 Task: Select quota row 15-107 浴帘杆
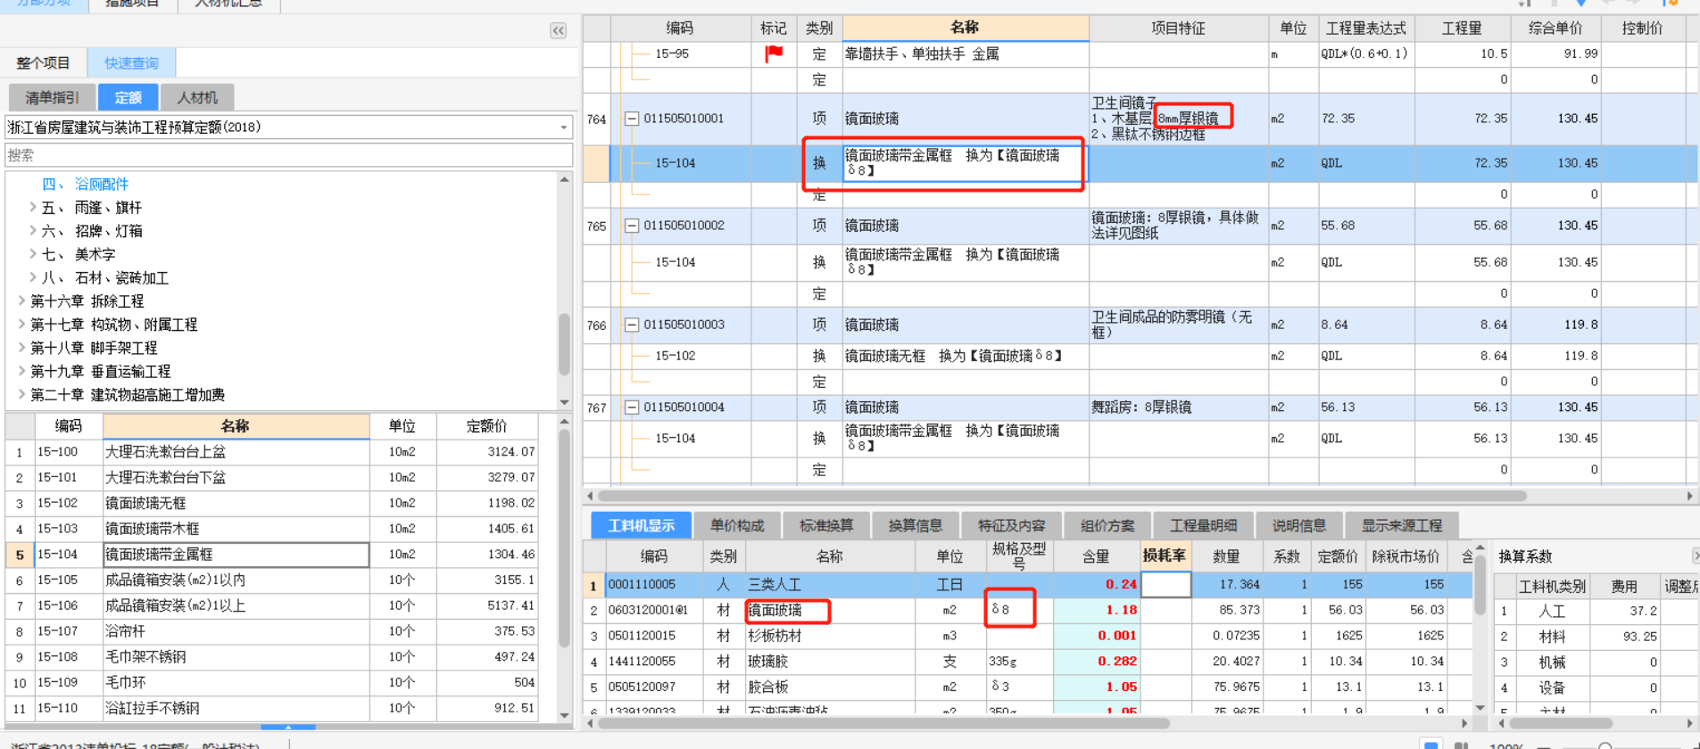click(272, 631)
